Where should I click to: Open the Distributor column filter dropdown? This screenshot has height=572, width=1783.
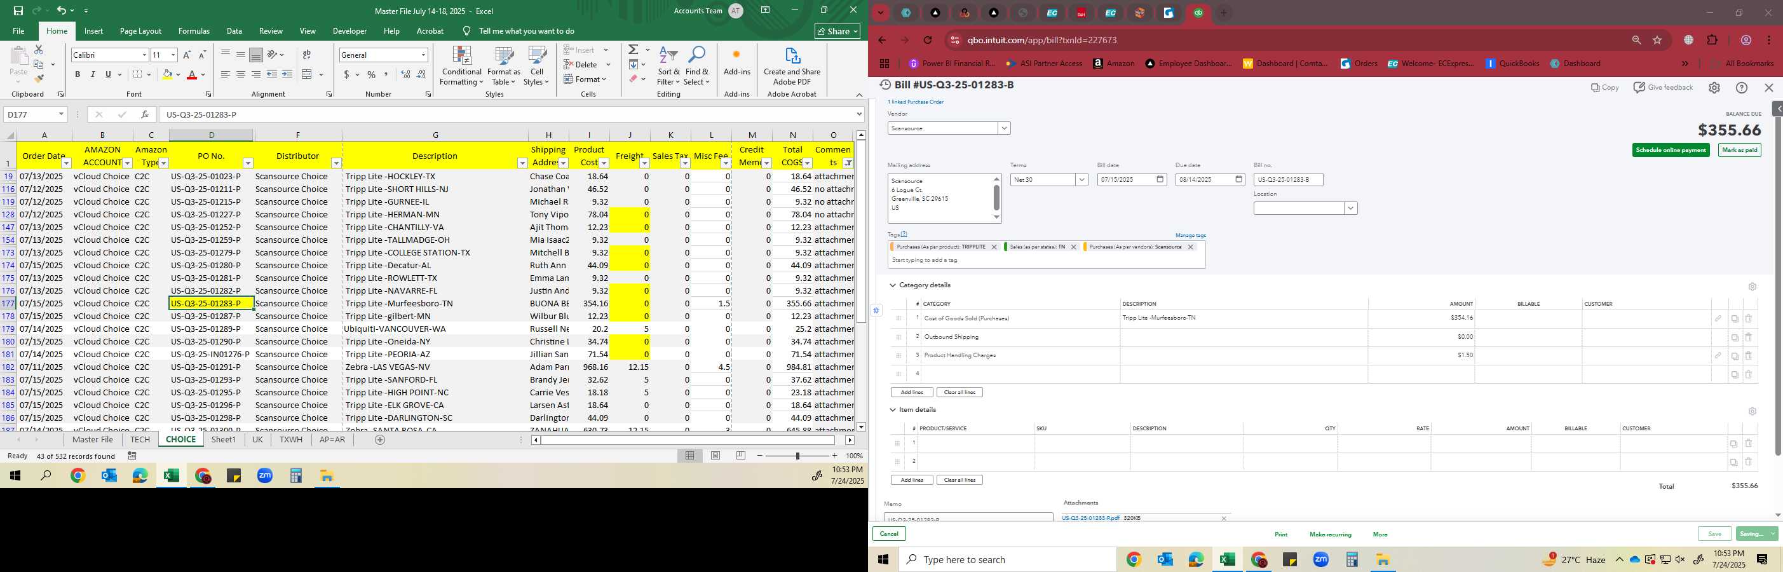point(336,163)
